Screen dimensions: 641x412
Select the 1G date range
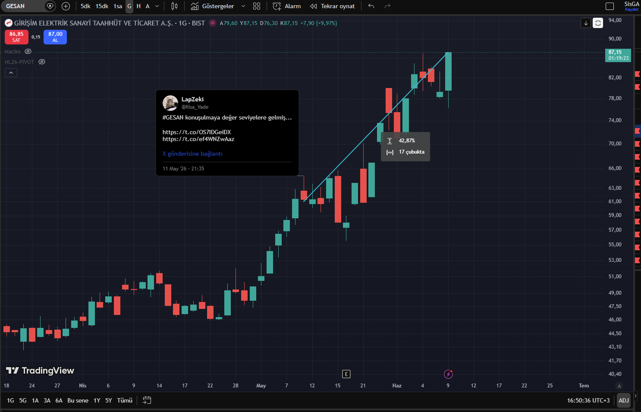tap(10, 400)
